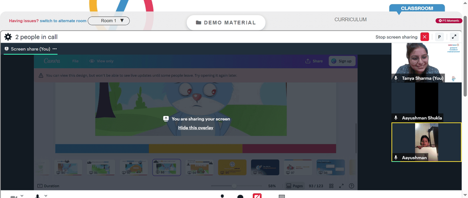Click the P button in call header
The width and height of the screenshot is (468, 198).
tap(439, 37)
